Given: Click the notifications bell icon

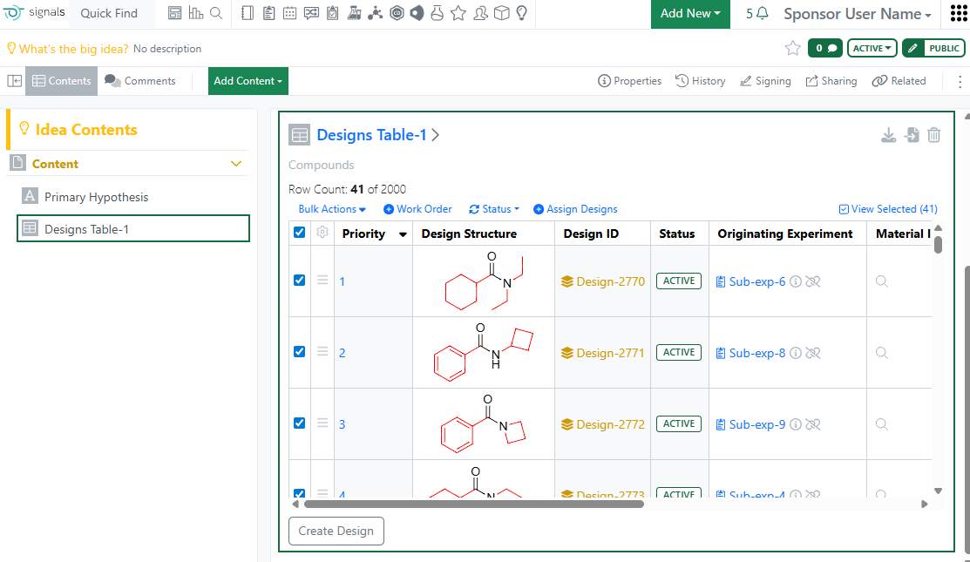Looking at the screenshot, I should click(x=763, y=14).
